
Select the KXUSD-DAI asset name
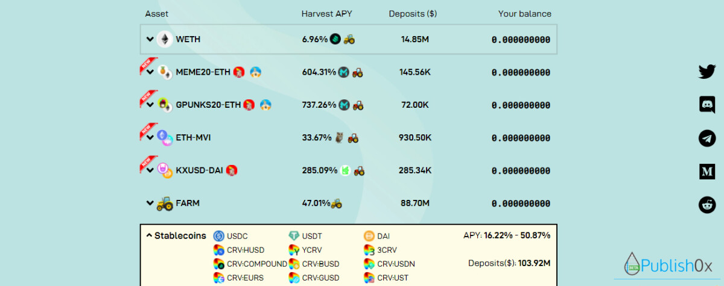(199, 170)
